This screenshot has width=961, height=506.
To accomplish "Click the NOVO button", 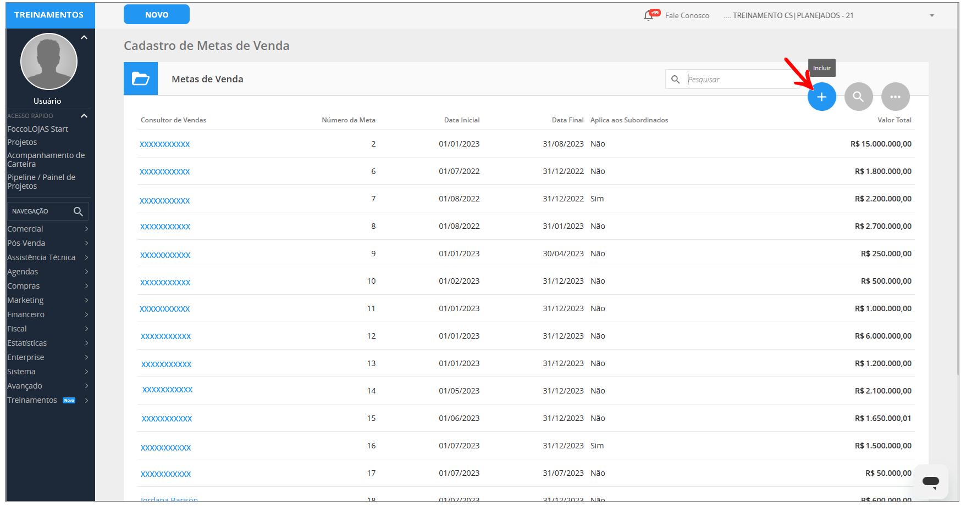I will [157, 15].
